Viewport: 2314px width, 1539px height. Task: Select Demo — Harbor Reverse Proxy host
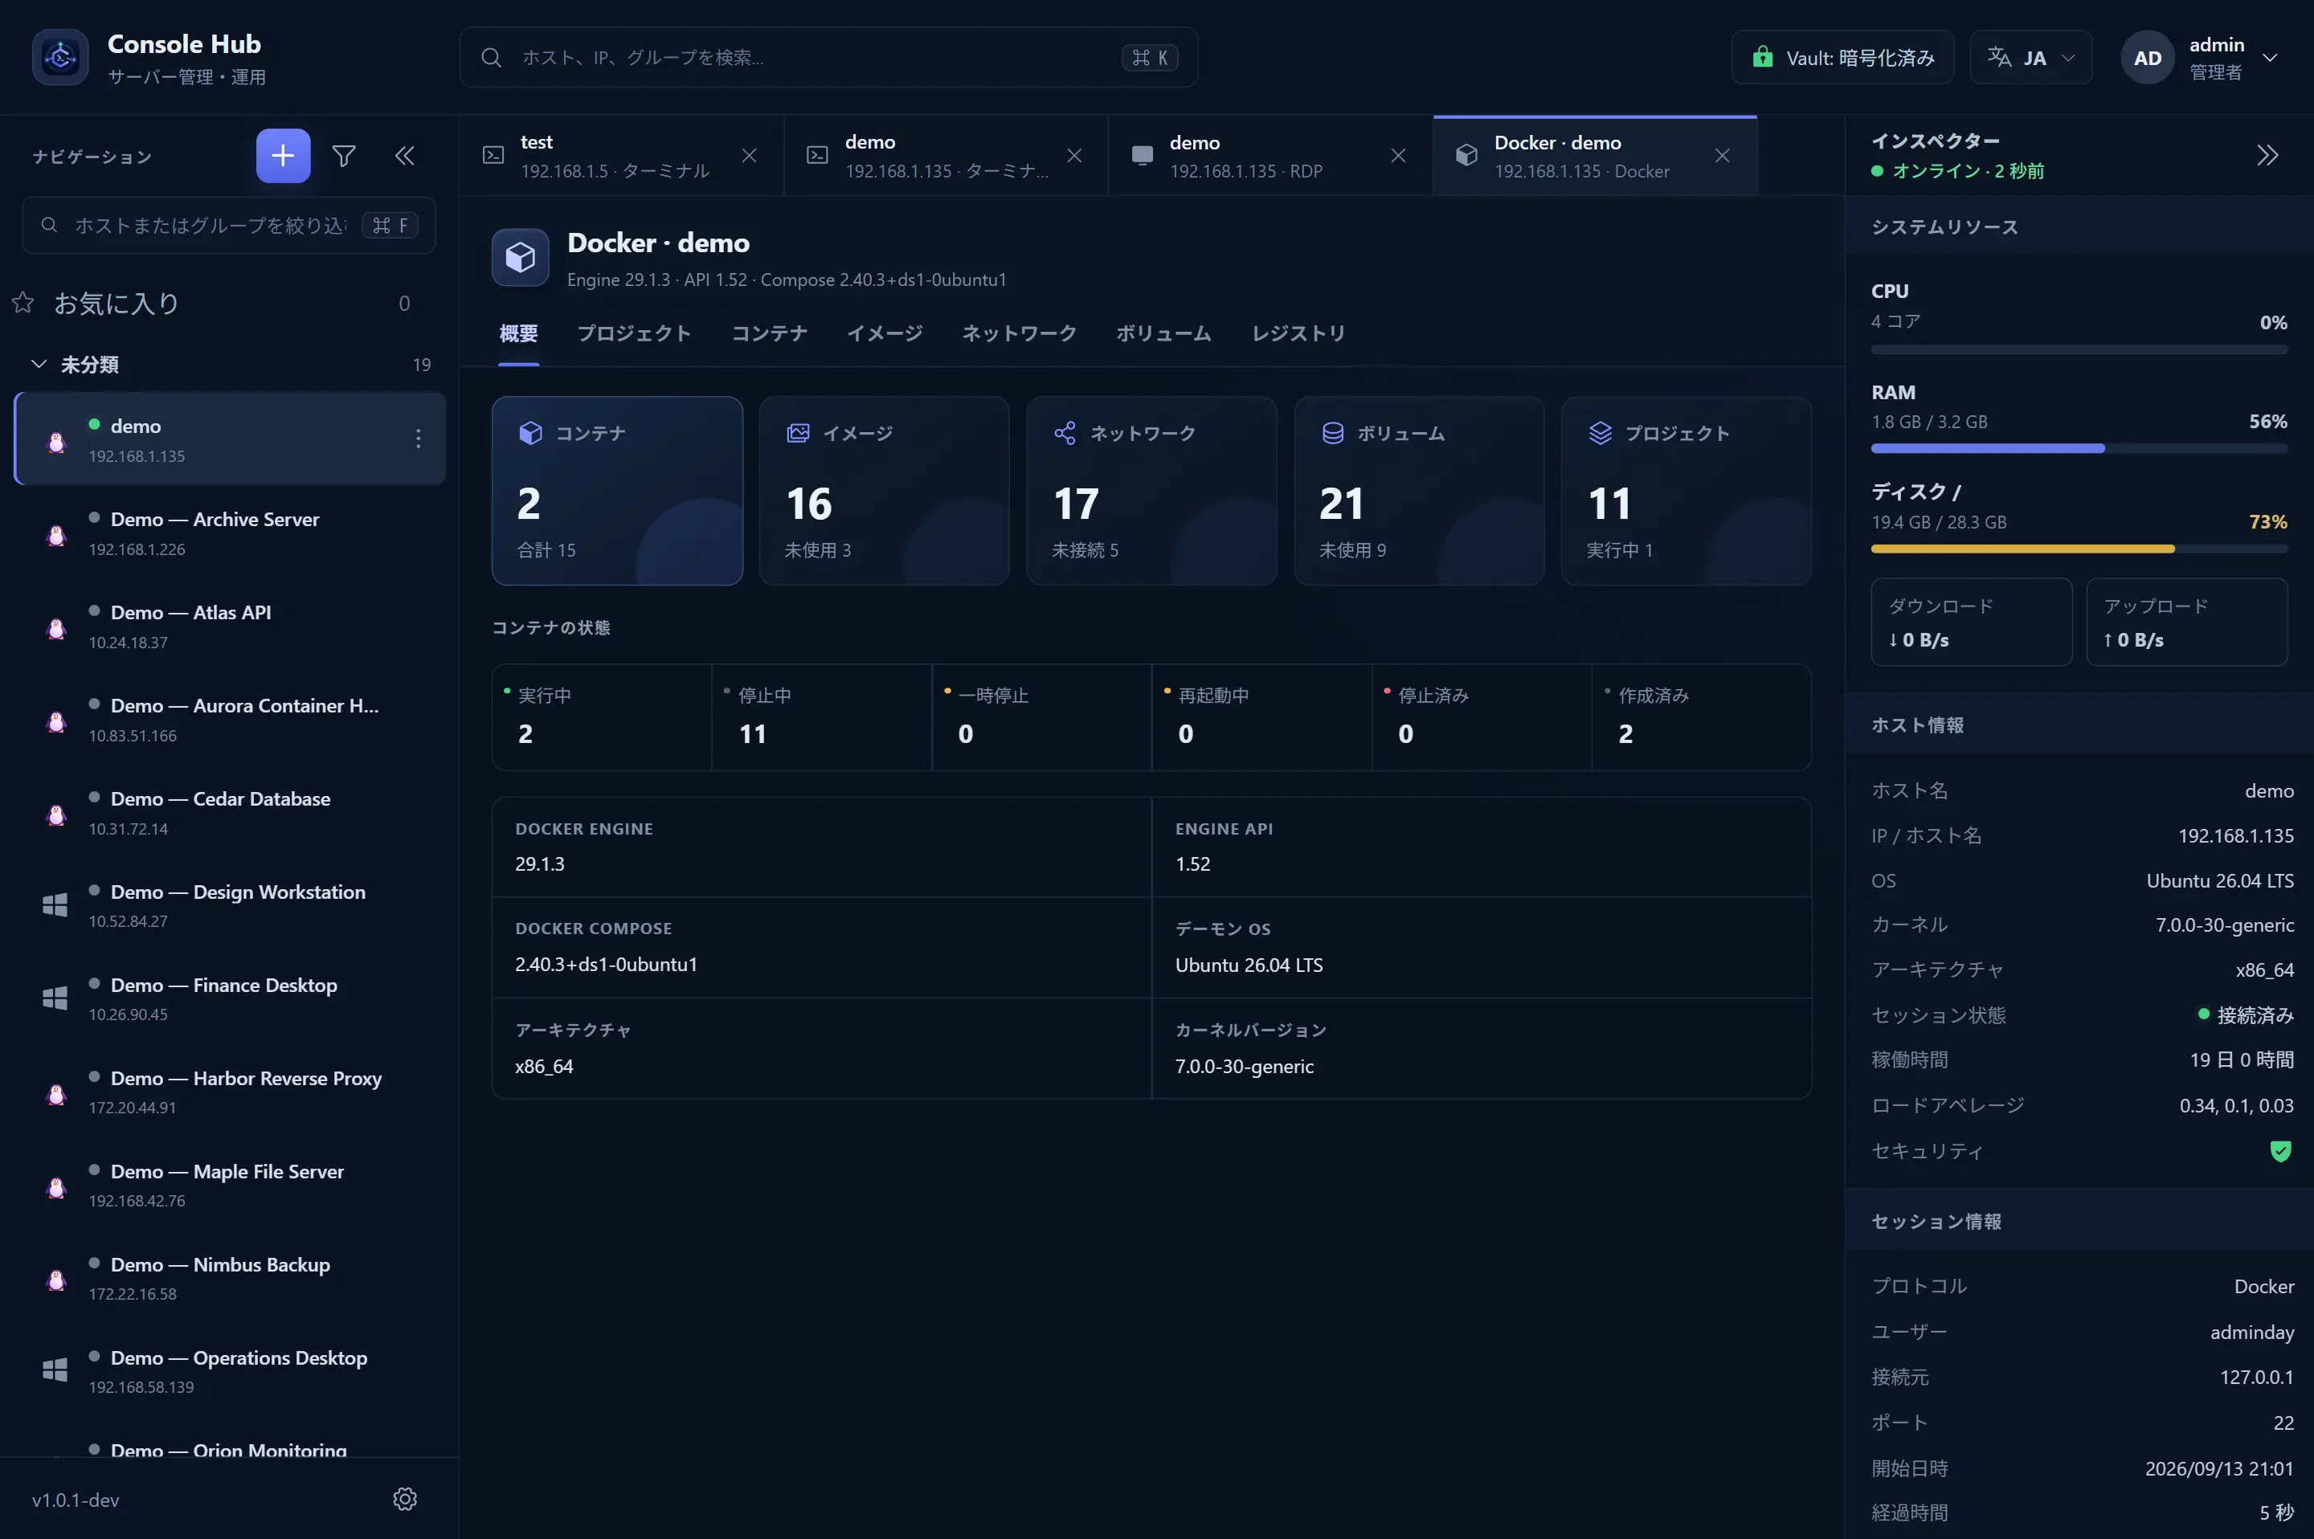coord(230,1092)
